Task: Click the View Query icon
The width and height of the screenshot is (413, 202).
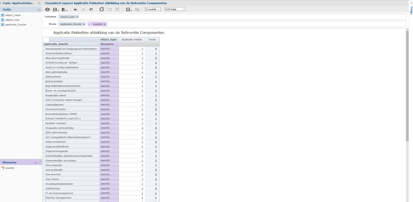Action: [x=137, y=10]
